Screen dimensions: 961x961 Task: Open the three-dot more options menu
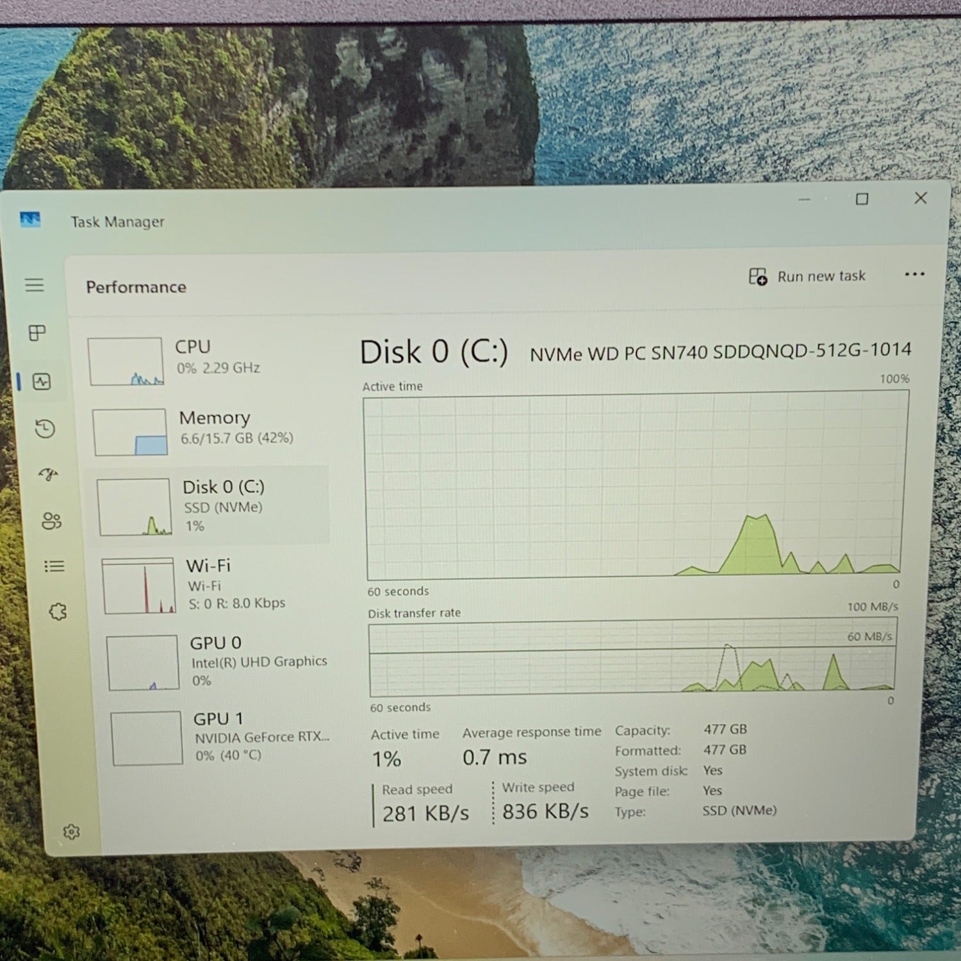tap(914, 274)
